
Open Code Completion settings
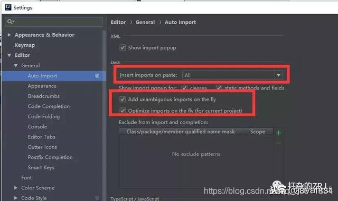[x=49, y=106]
